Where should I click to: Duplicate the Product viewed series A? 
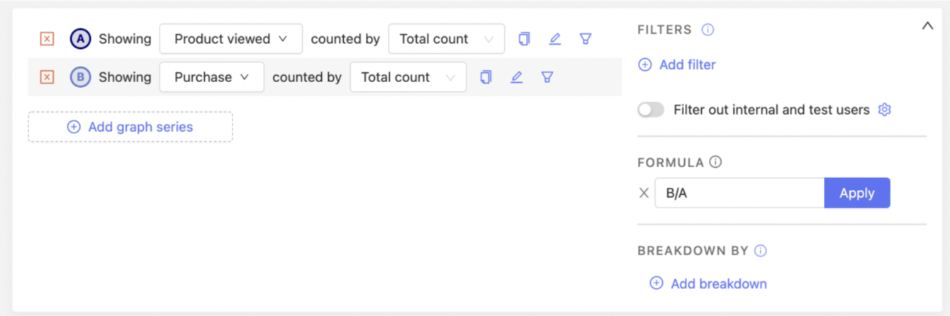point(524,39)
